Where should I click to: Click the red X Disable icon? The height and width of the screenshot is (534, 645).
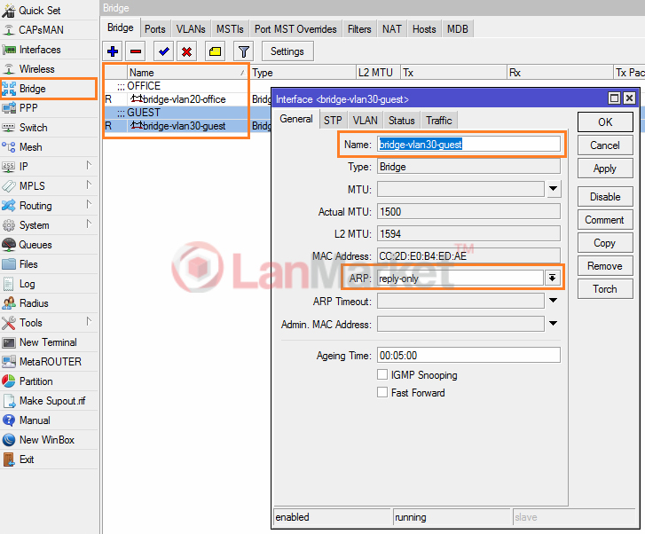pos(186,51)
